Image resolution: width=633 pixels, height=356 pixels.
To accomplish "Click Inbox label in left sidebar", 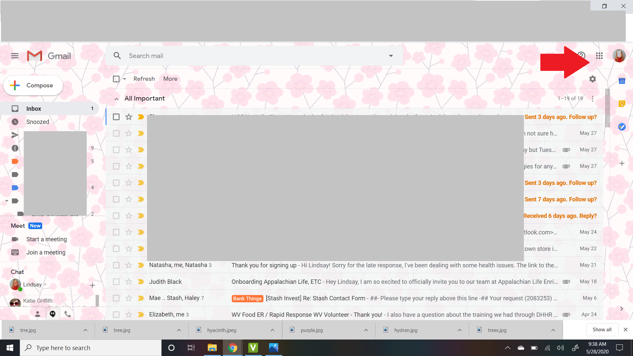I will coord(34,108).
